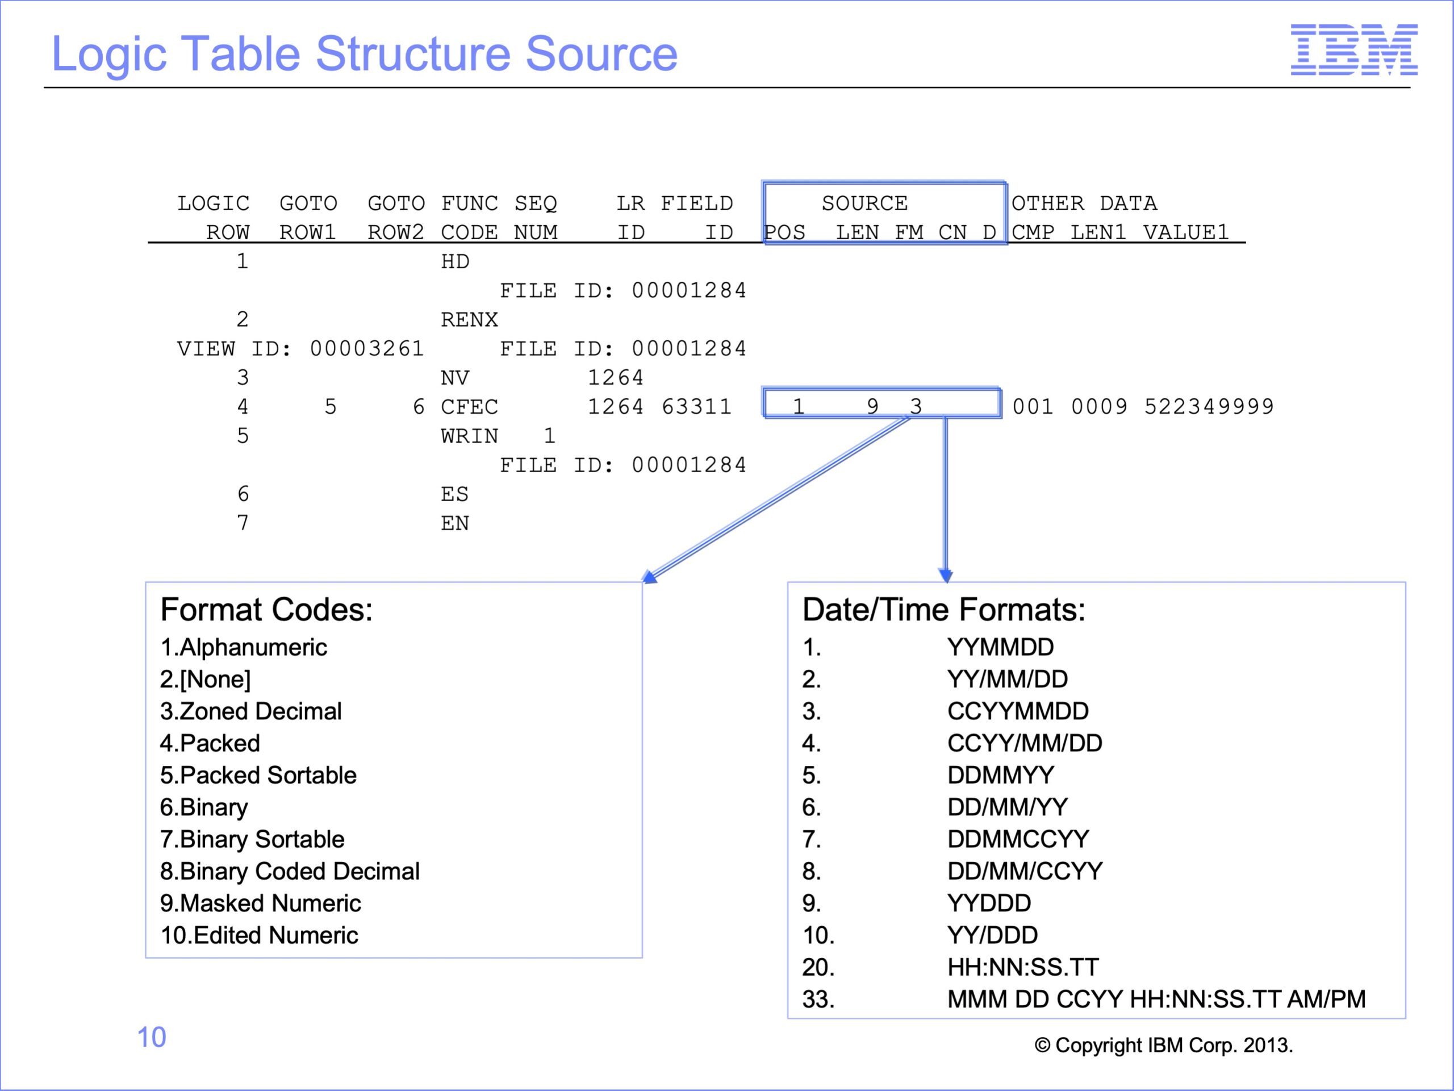Select '4.Packed' format code
This screenshot has height=1091, width=1454.
click(210, 743)
